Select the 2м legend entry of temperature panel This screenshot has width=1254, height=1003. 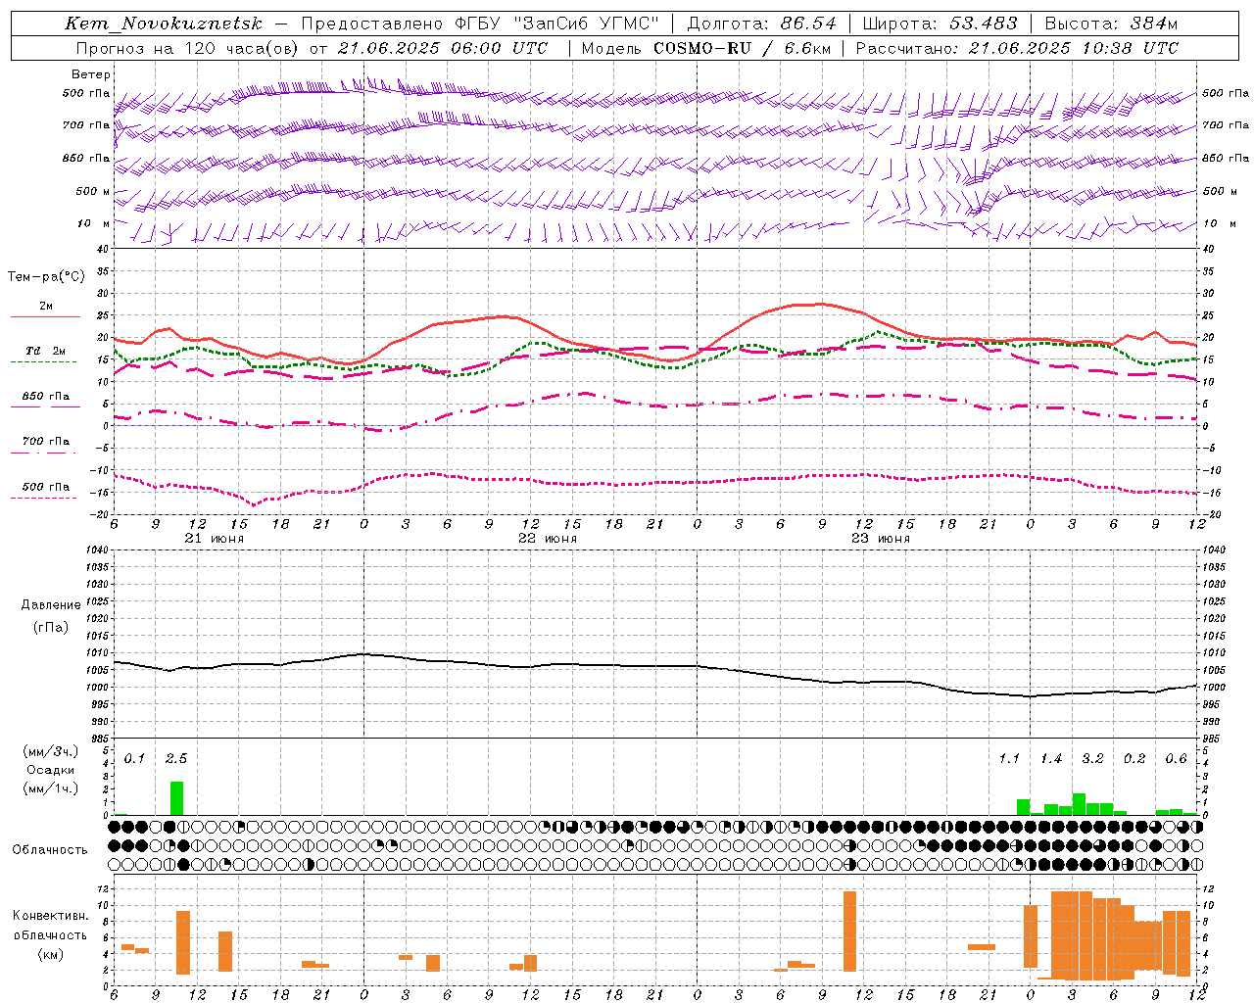pos(46,307)
